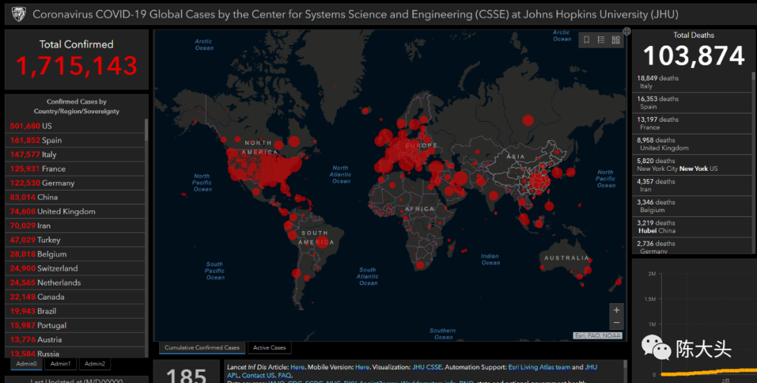
Task: Select the 13,197 deaths France entry
Action: (x=692, y=123)
